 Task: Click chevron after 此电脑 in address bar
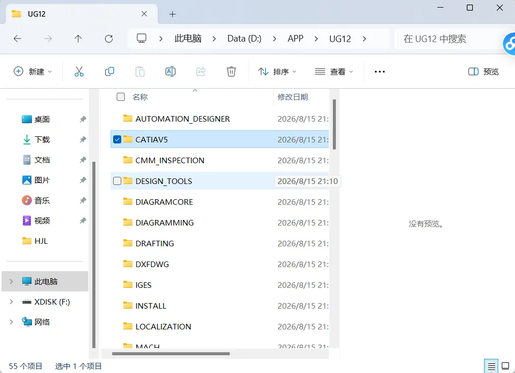pos(214,39)
